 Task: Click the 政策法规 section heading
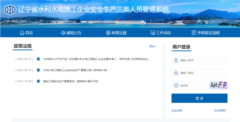coord(23,46)
